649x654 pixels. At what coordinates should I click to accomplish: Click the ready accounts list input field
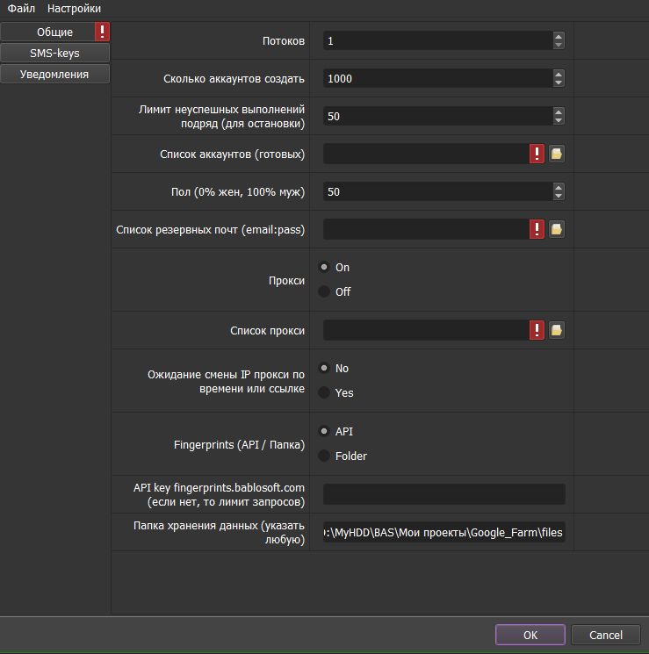pos(426,154)
